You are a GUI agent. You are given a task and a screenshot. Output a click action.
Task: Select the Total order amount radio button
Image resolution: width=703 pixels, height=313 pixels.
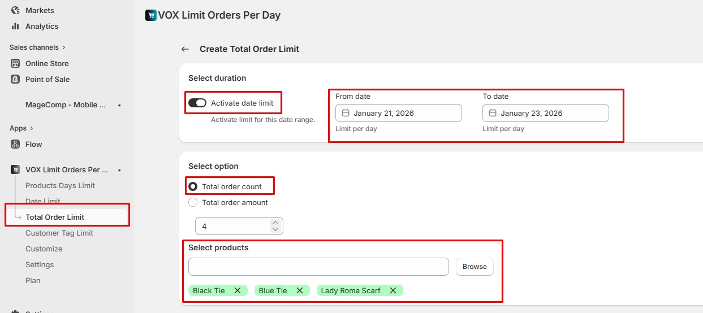point(193,202)
